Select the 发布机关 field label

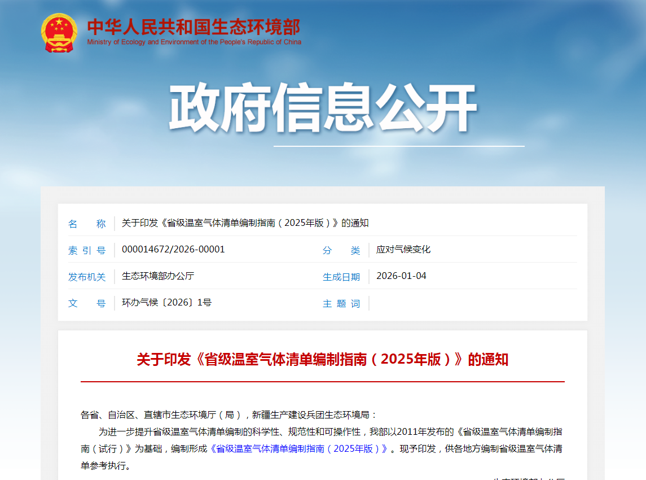pos(87,277)
